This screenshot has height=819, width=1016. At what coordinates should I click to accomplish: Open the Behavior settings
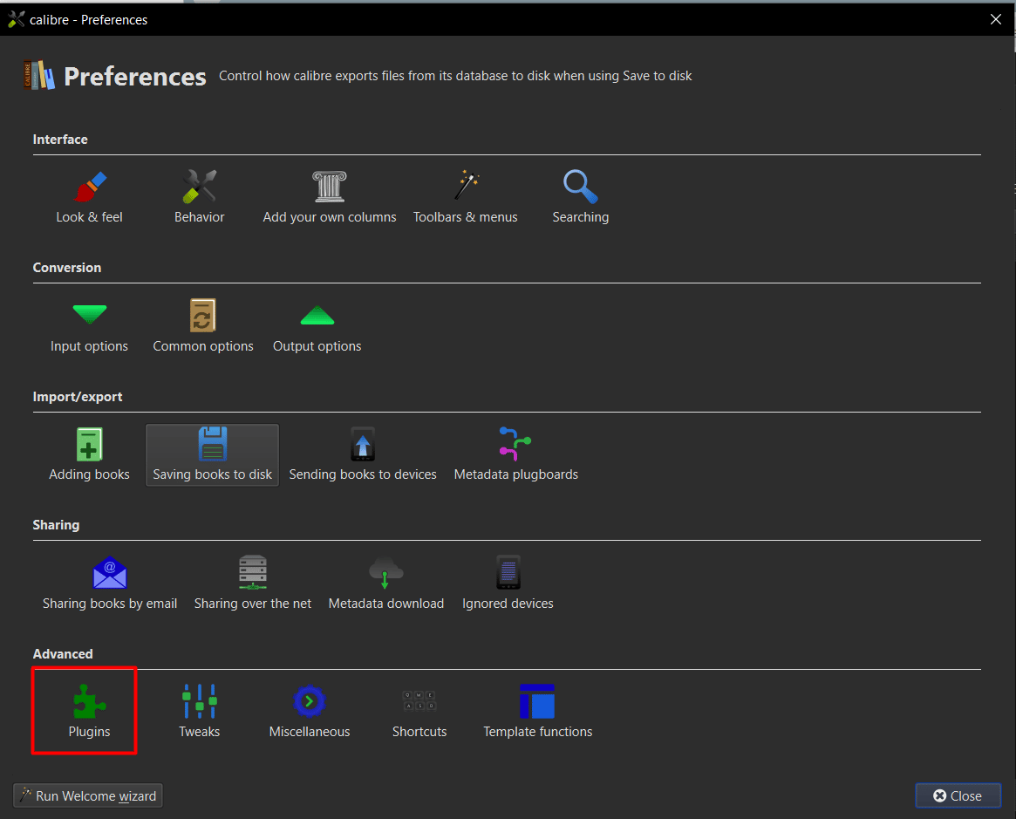(x=199, y=197)
